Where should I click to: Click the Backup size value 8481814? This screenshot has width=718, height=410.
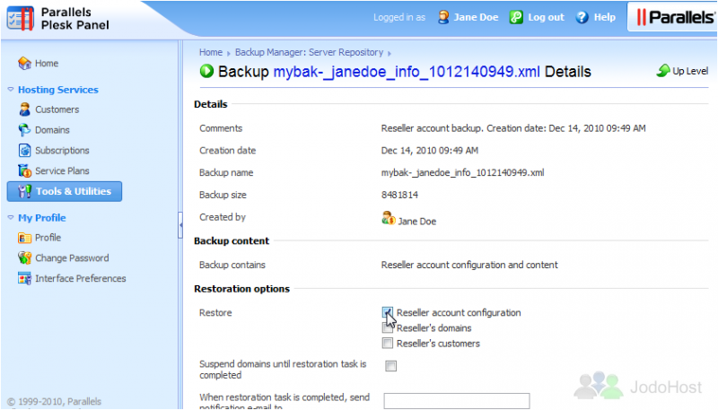coord(399,195)
